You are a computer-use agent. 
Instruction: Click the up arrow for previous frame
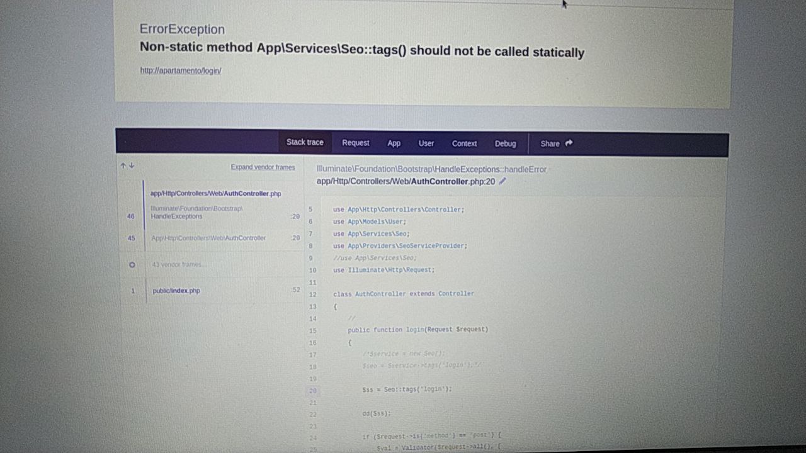pyautogui.click(x=123, y=165)
